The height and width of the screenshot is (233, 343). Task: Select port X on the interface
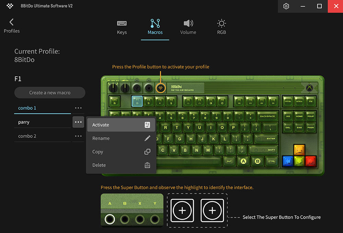pos(140,219)
